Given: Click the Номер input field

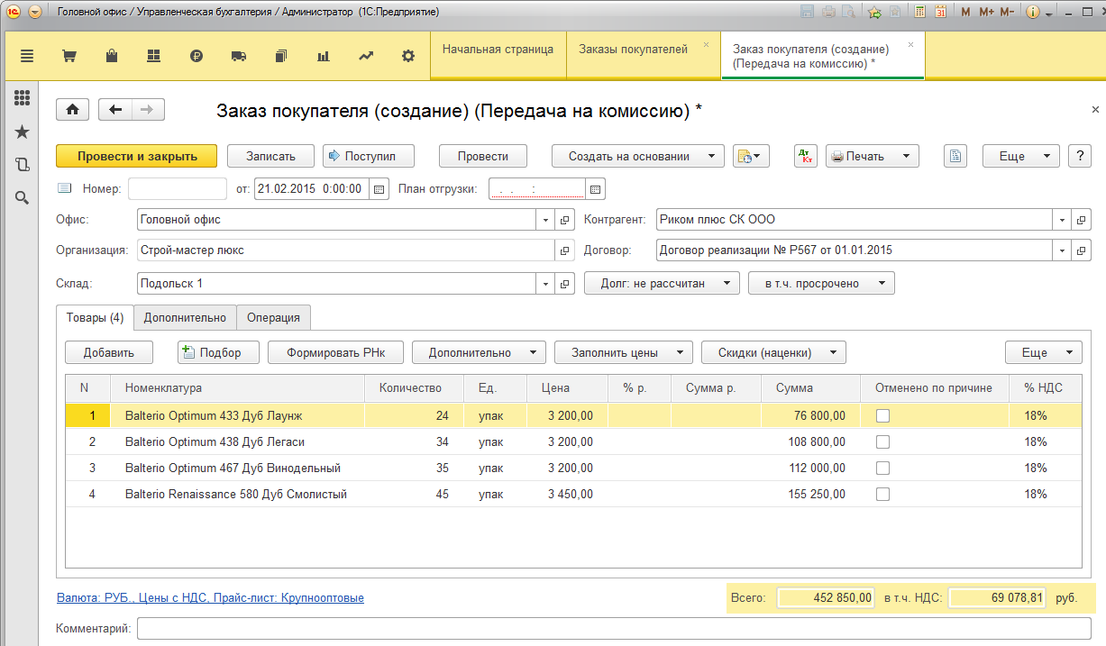Looking at the screenshot, I should pos(178,189).
